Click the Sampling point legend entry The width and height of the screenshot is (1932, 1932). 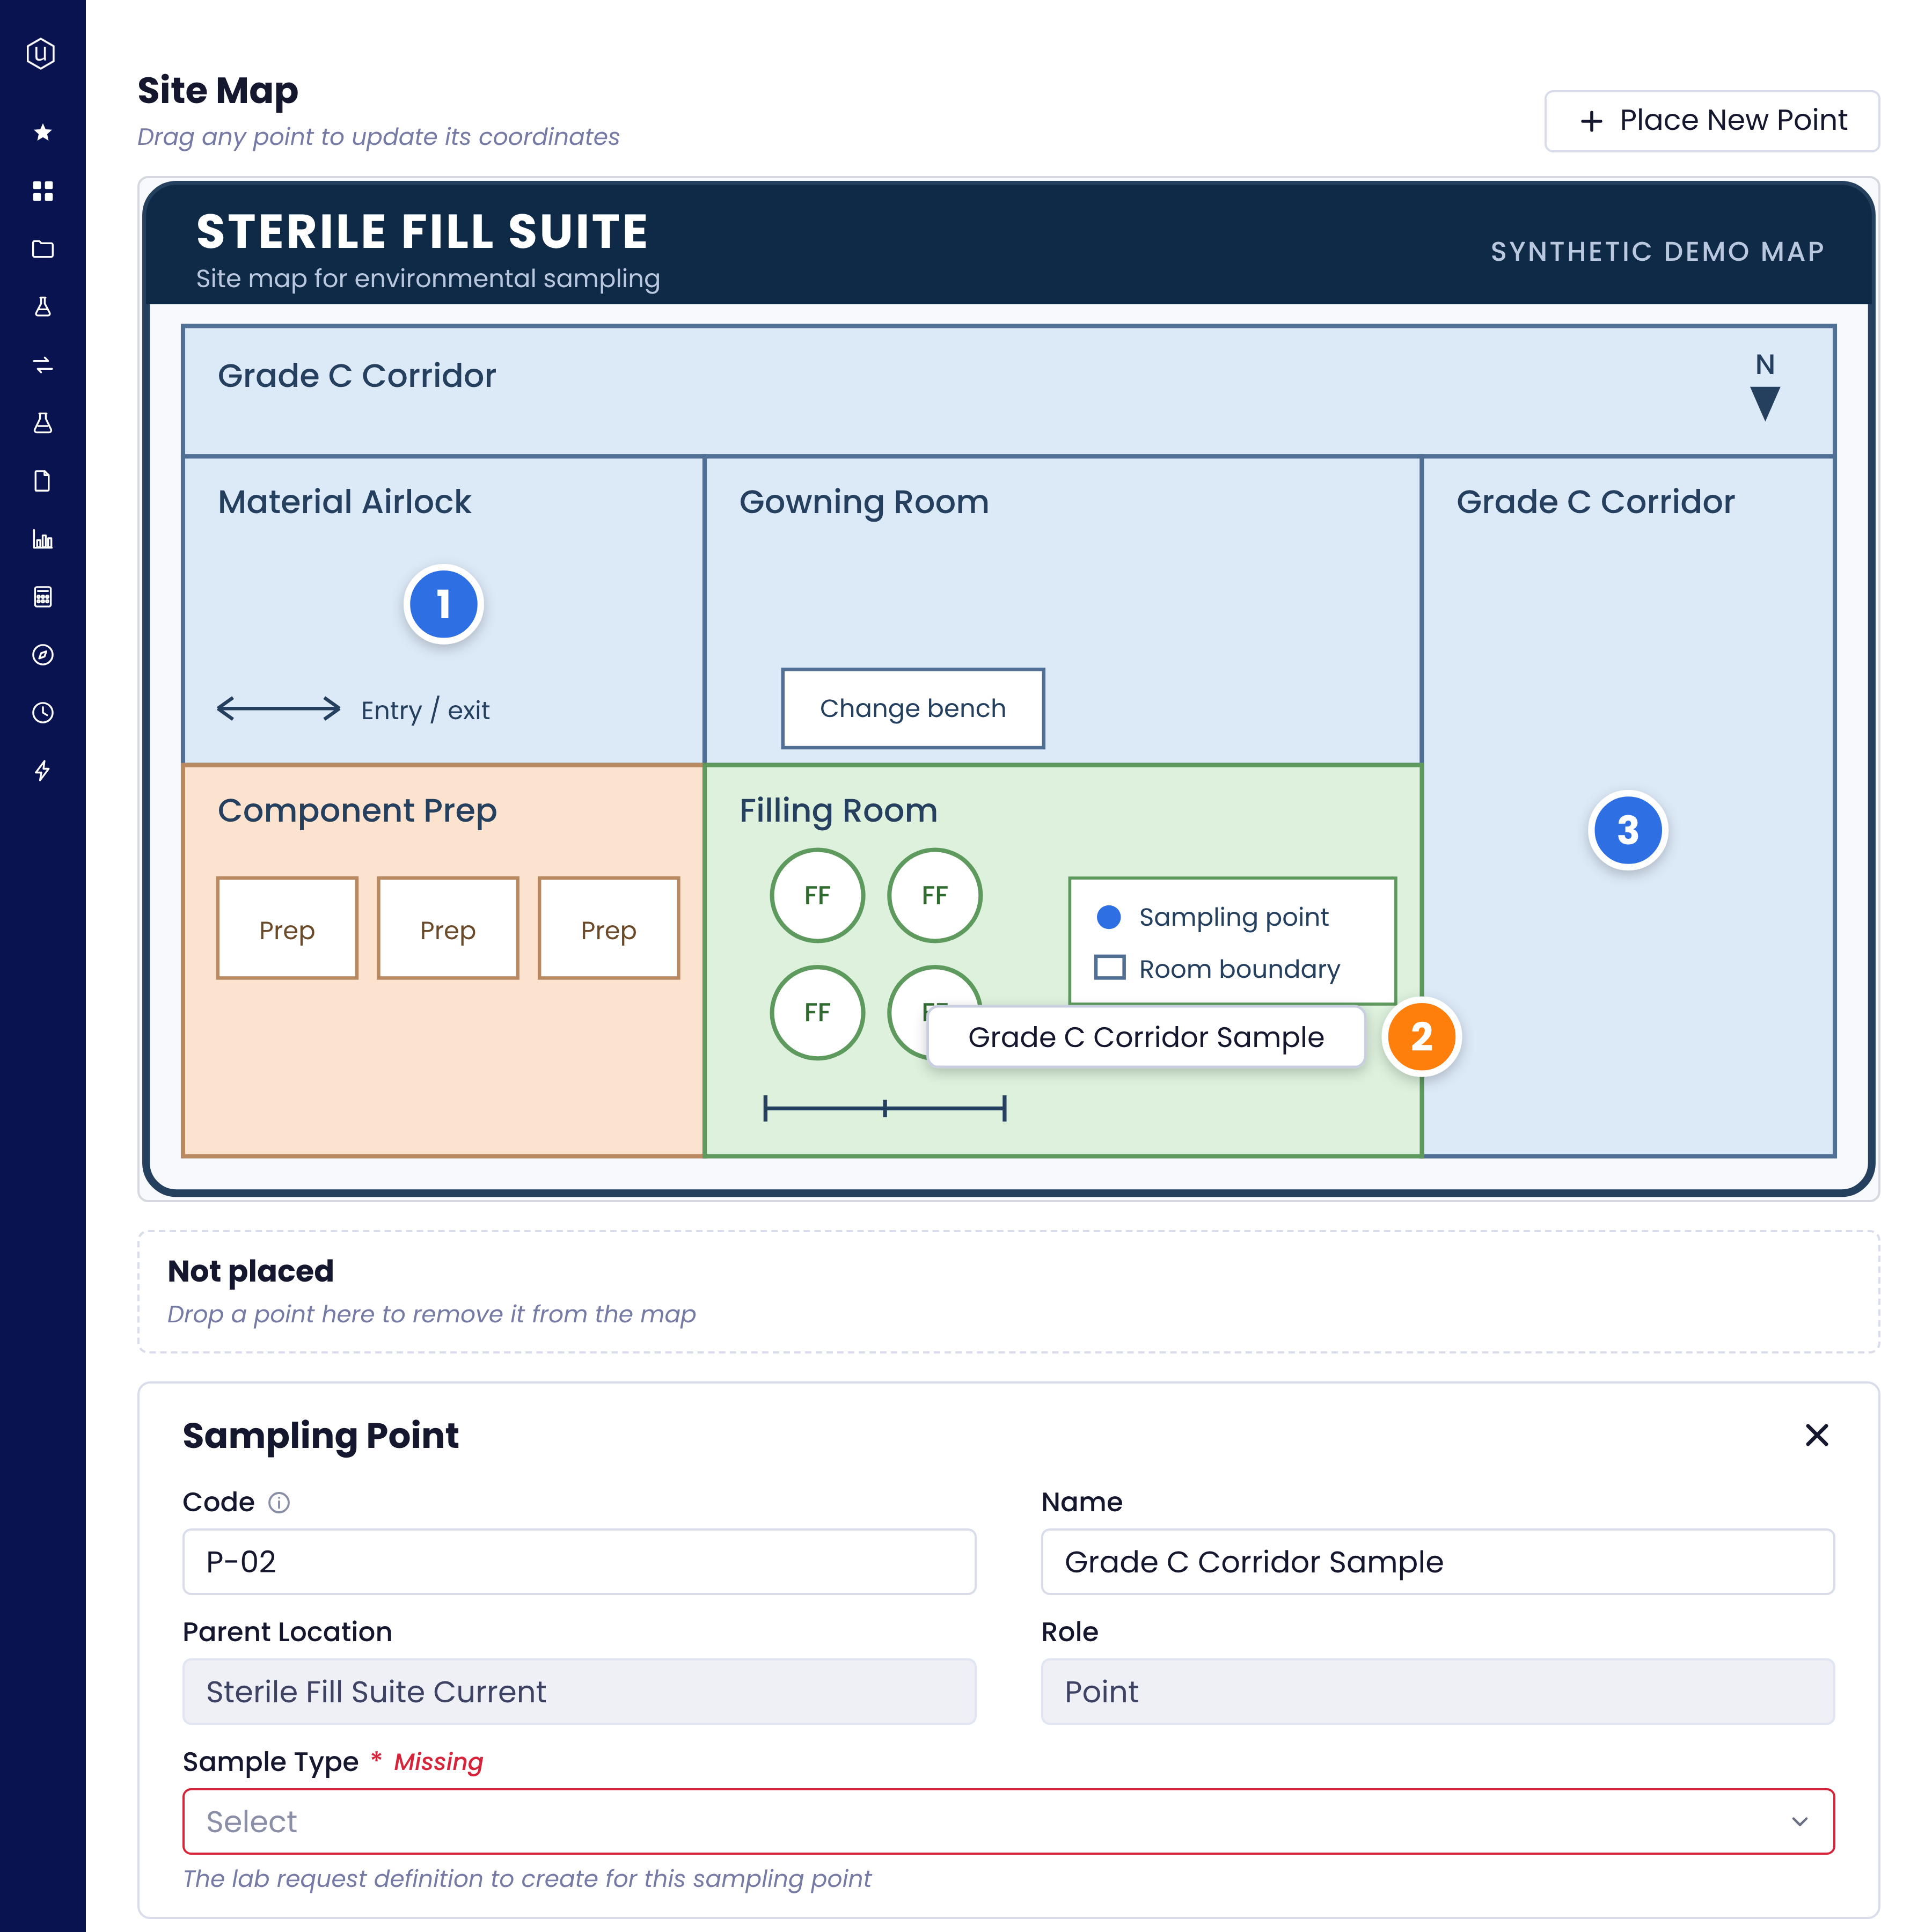1213,917
